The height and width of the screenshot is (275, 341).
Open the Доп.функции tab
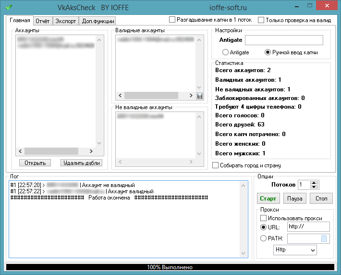coord(98,21)
